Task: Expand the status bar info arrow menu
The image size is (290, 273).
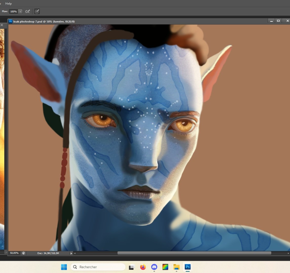Action: click(x=71, y=253)
